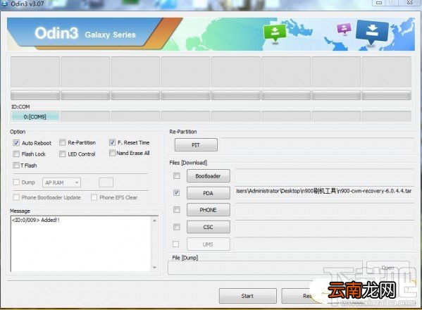The height and width of the screenshot is (310, 422).
Task: Tick the checkbox beside CSC
Action: (x=177, y=227)
